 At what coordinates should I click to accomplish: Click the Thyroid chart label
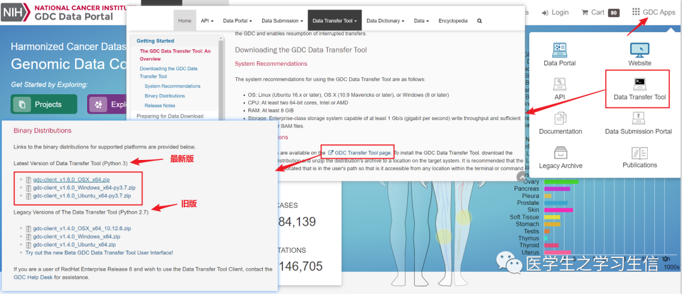click(529, 246)
